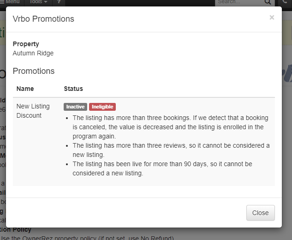Click the Autumn Ridge property name
The image size is (292, 240).
[x=33, y=53]
